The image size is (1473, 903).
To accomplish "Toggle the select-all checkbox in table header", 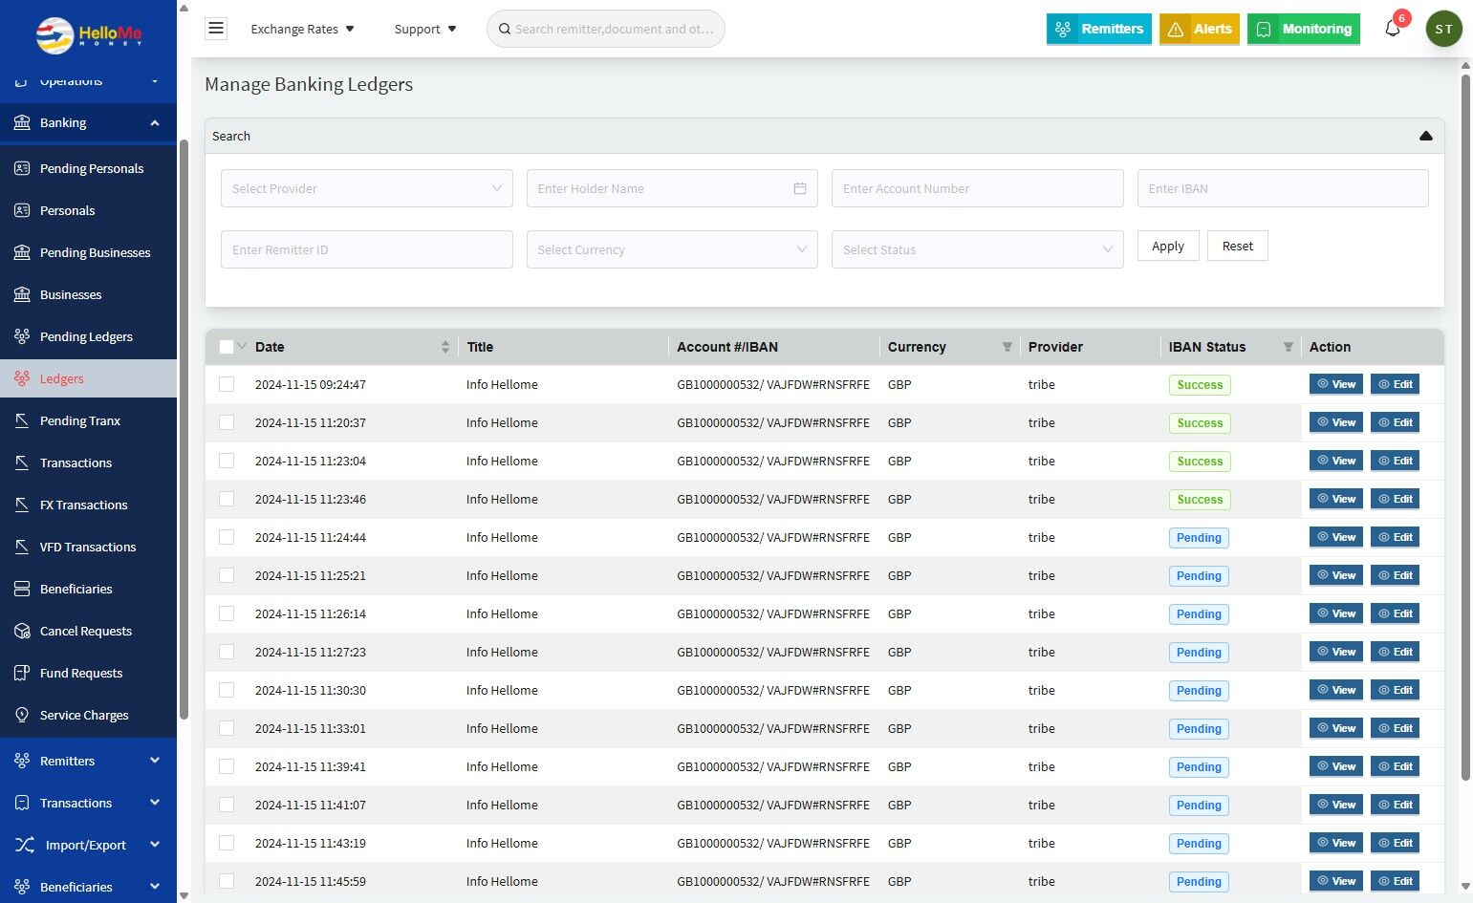I will click(x=227, y=347).
